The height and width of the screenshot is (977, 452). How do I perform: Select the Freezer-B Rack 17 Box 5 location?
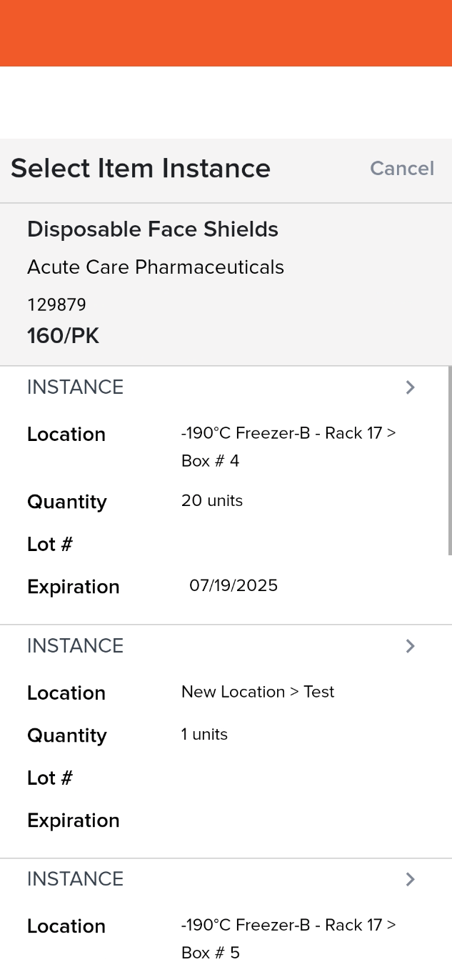click(x=288, y=938)
